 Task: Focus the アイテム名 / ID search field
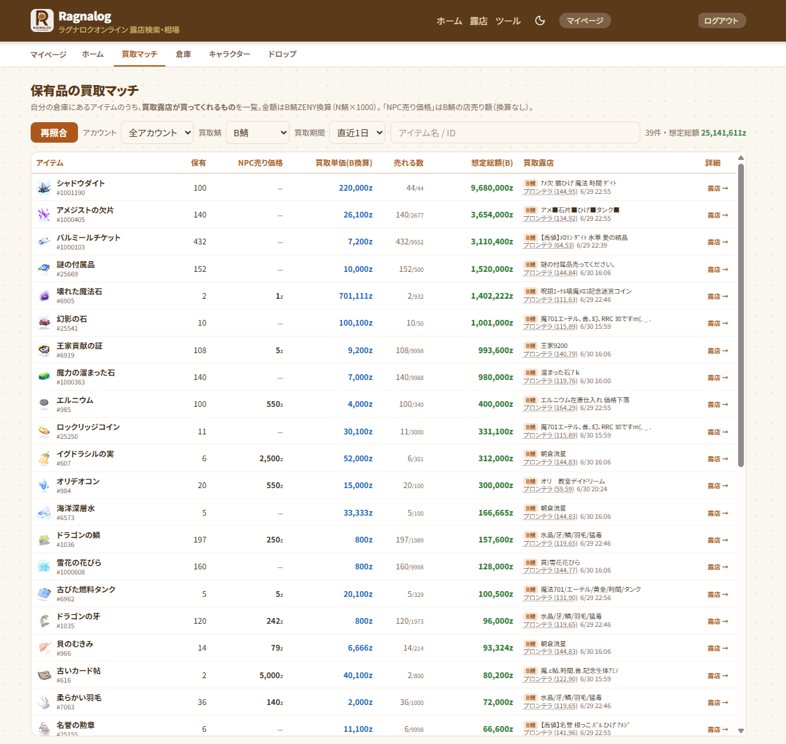pyautogui.click(x=515, y=132)
